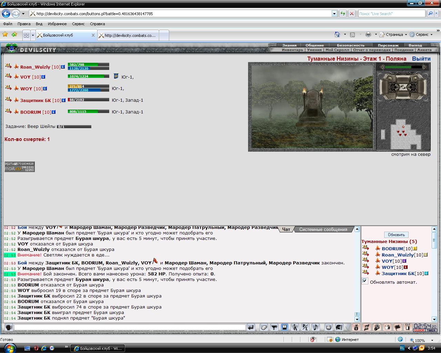Open the Quick Tabs dropdown arrow
441x353 pixels.
[33, 35]
